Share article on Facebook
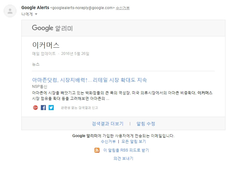This screenshot has height=170, width=249. click(43, 108)
